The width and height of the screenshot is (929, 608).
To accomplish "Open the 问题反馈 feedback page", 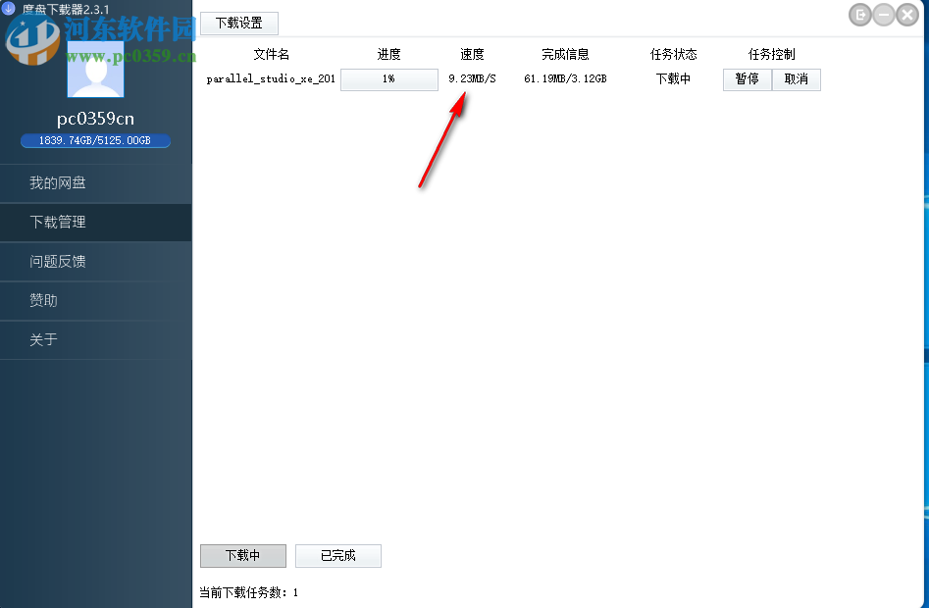I will 59,261.
